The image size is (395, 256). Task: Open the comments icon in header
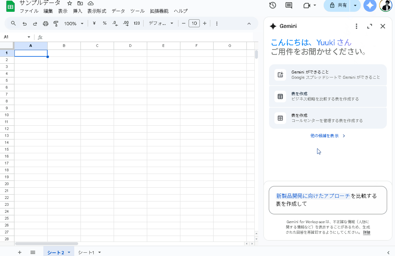(289, 5)
